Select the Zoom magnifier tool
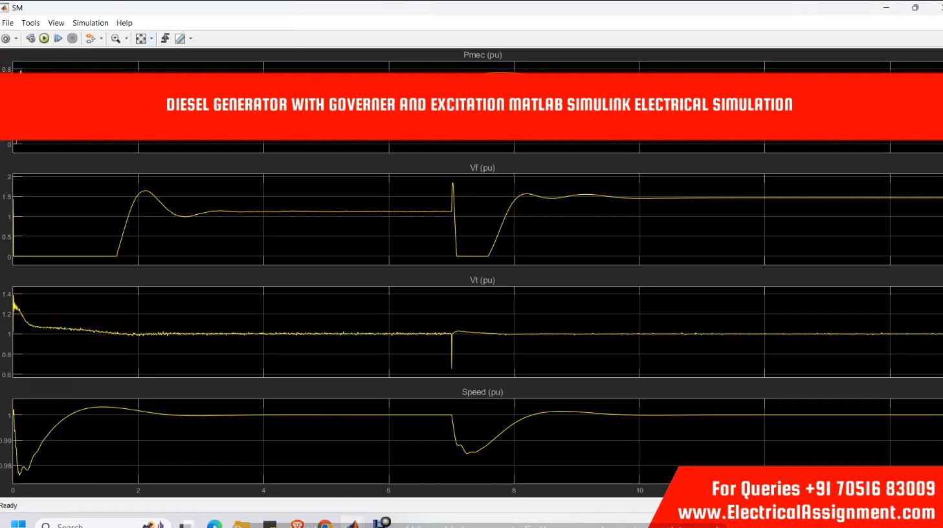Viewport: 943px width, 528px height. [115, 39]
